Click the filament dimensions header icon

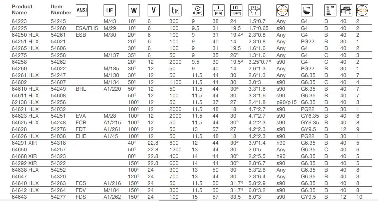click(255, 10)
